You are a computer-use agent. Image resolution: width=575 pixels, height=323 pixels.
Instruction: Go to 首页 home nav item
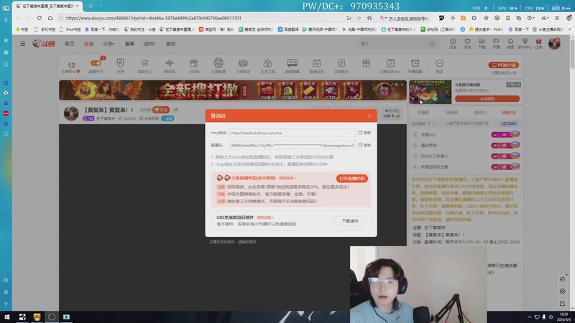click(x=69, y=44)
